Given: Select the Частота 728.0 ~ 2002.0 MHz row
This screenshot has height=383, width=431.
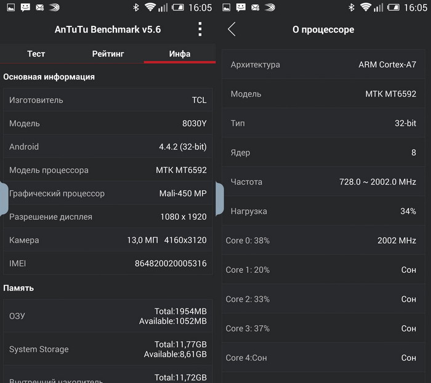Looking at the screenshot, I should tap(323, 182).
